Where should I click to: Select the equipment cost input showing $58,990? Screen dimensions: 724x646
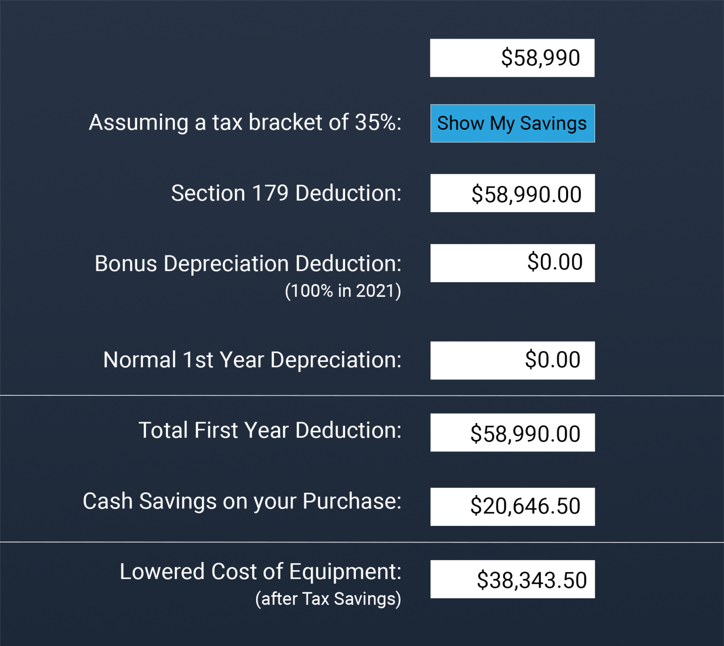tap(512, 57)
